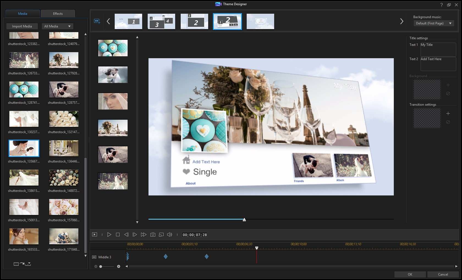Viewport: 462px width, 280px height.
Task: Take a snapshot with the camera icon
Action: coord(153,235)
